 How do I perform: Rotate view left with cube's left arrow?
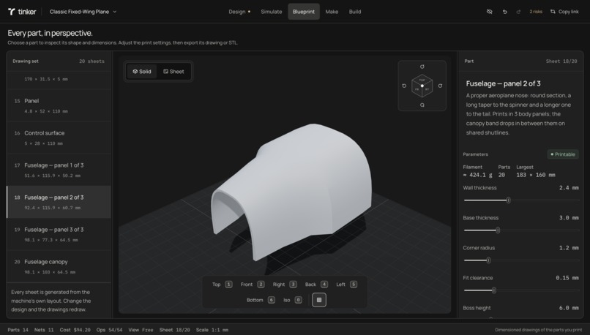point(404,86)
